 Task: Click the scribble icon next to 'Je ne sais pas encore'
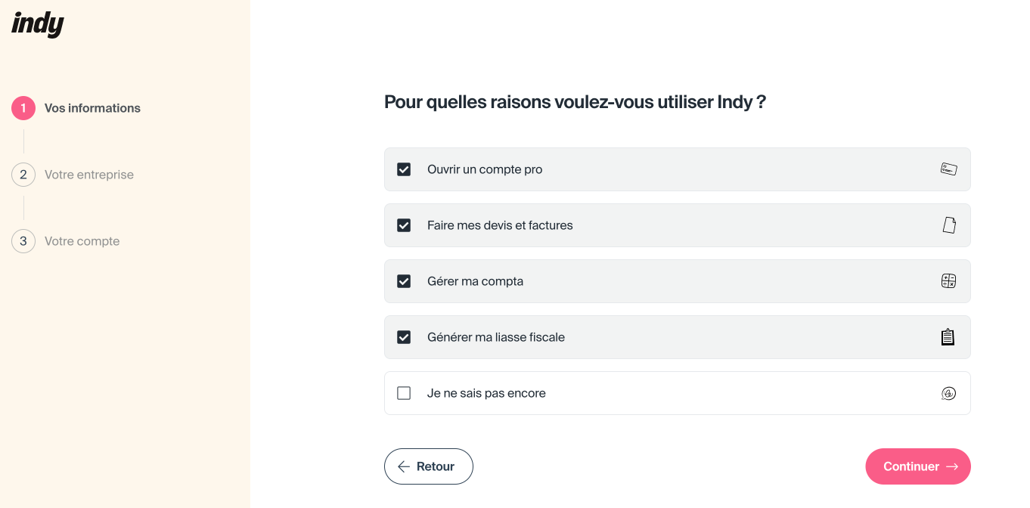948,393
